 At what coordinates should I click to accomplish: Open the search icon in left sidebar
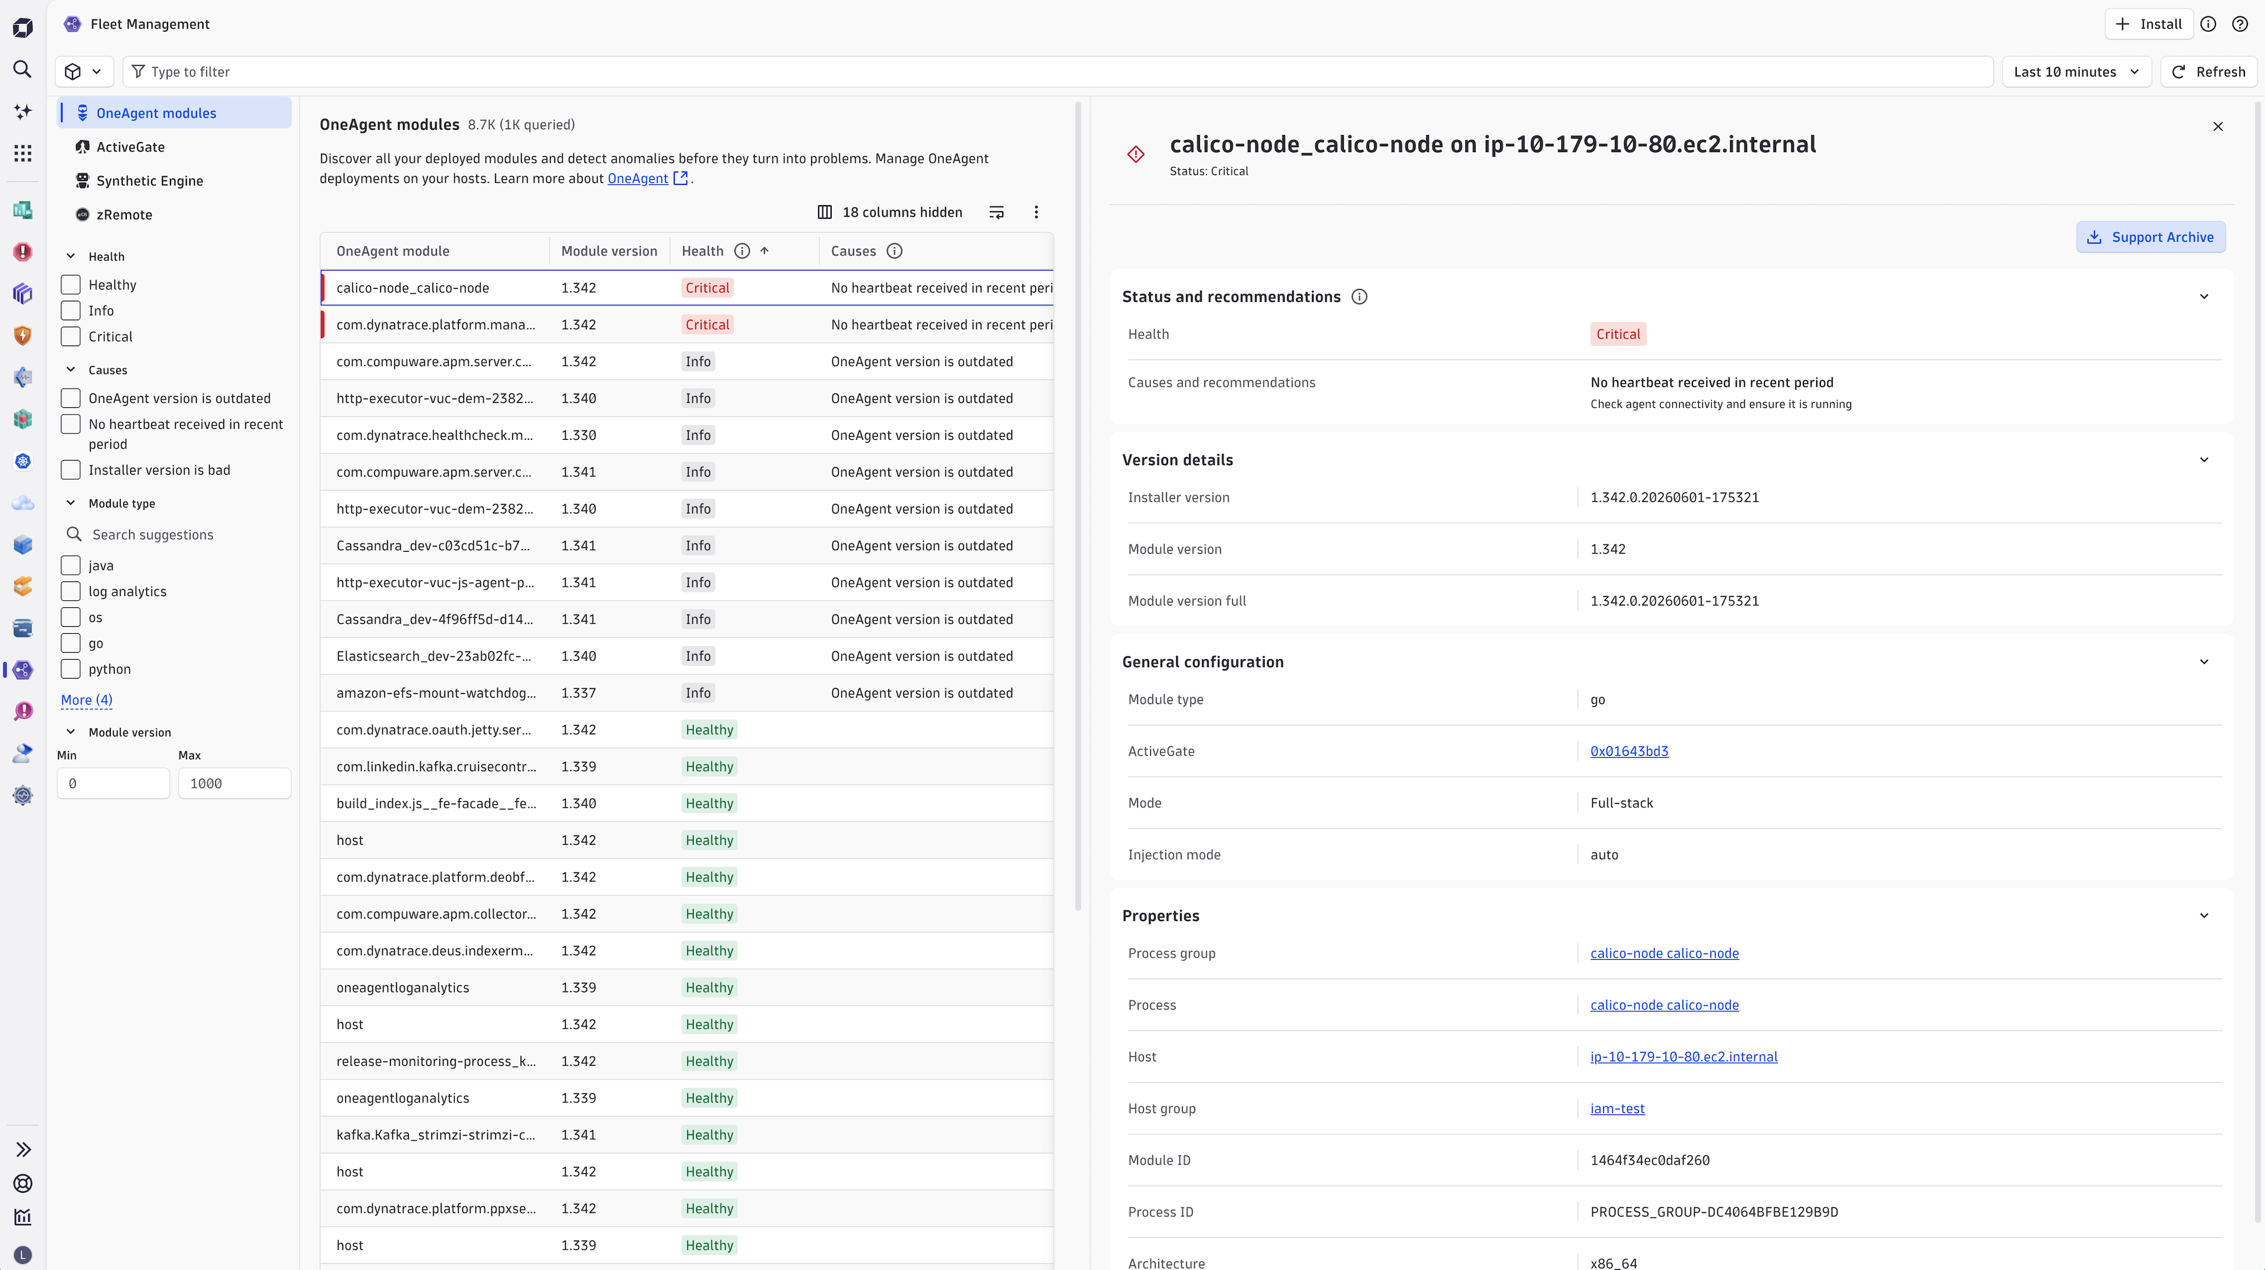23,70
